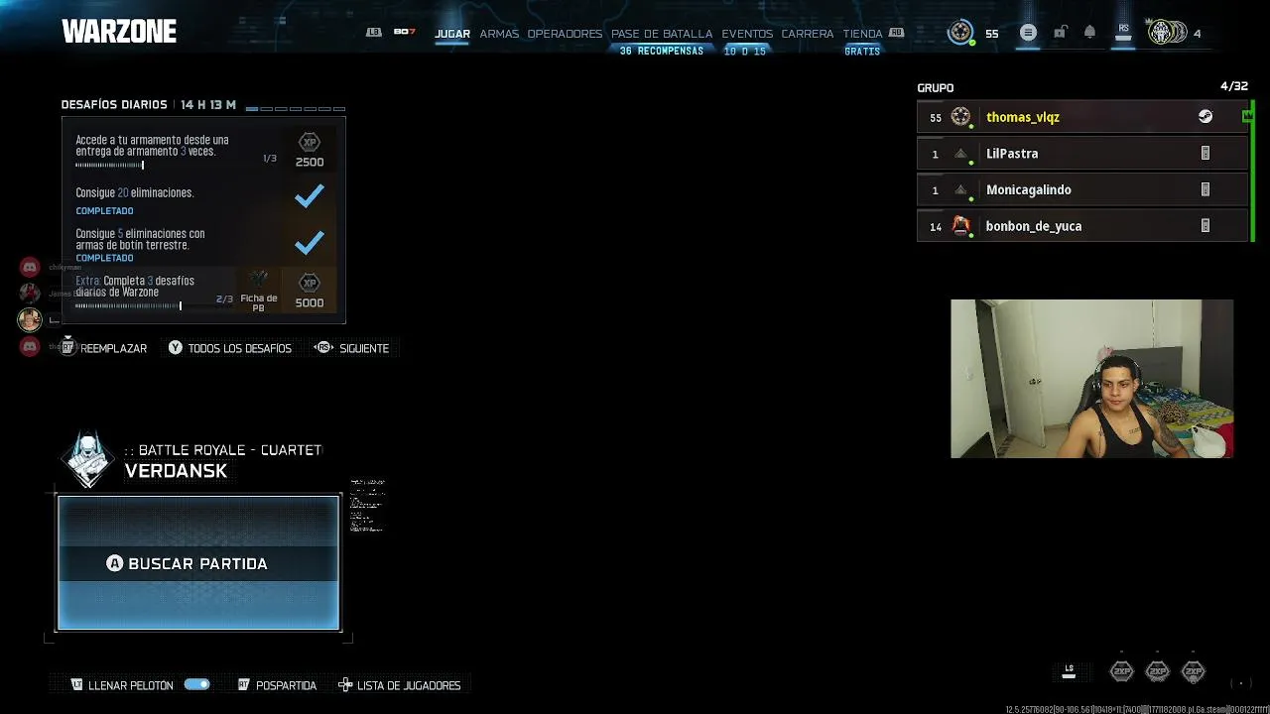Toggle Llenar Pelotón switch
The width and height of the screenshot is (1270, 714).
(196, 684)
